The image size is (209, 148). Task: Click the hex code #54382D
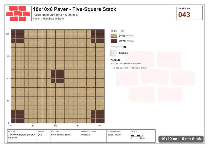point(130,41)
